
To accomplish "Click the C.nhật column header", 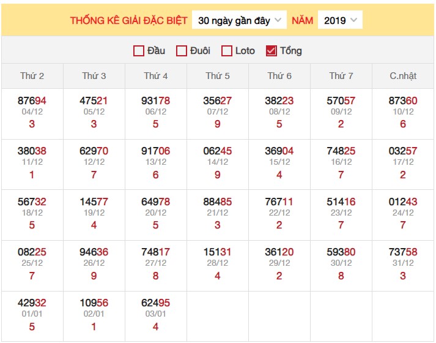I will (x=403, y=76).
